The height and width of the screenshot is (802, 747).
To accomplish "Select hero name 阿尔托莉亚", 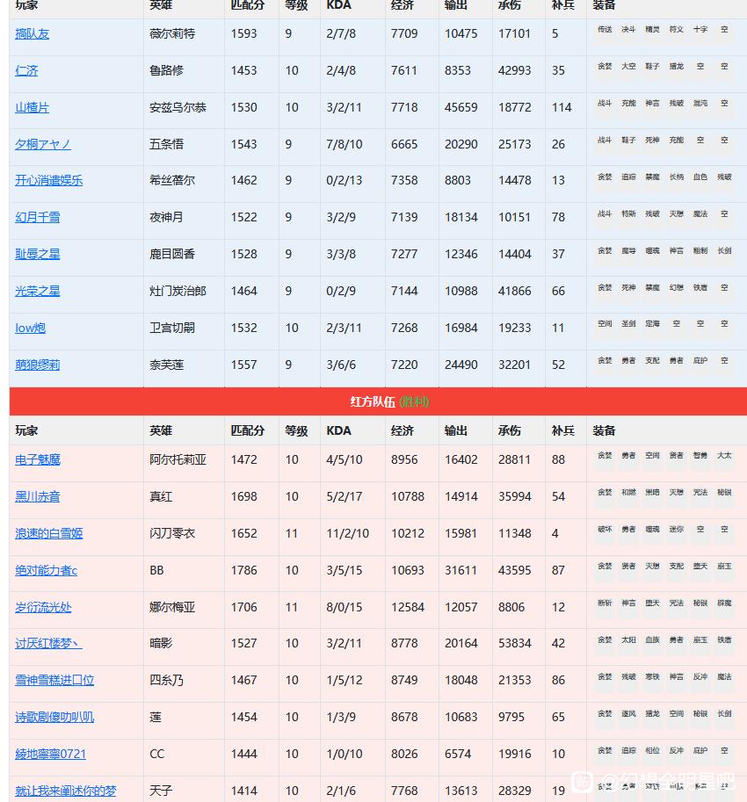I will click(x=178, y=459).
